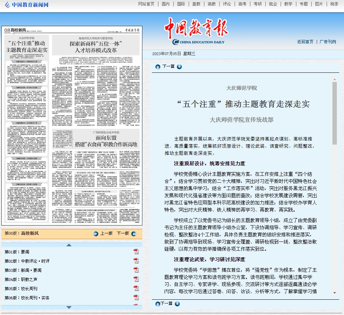Click the byline 大庆师范学院宣传统战部
The height and width of the screenshot is (315, 344).
[241, 120]
